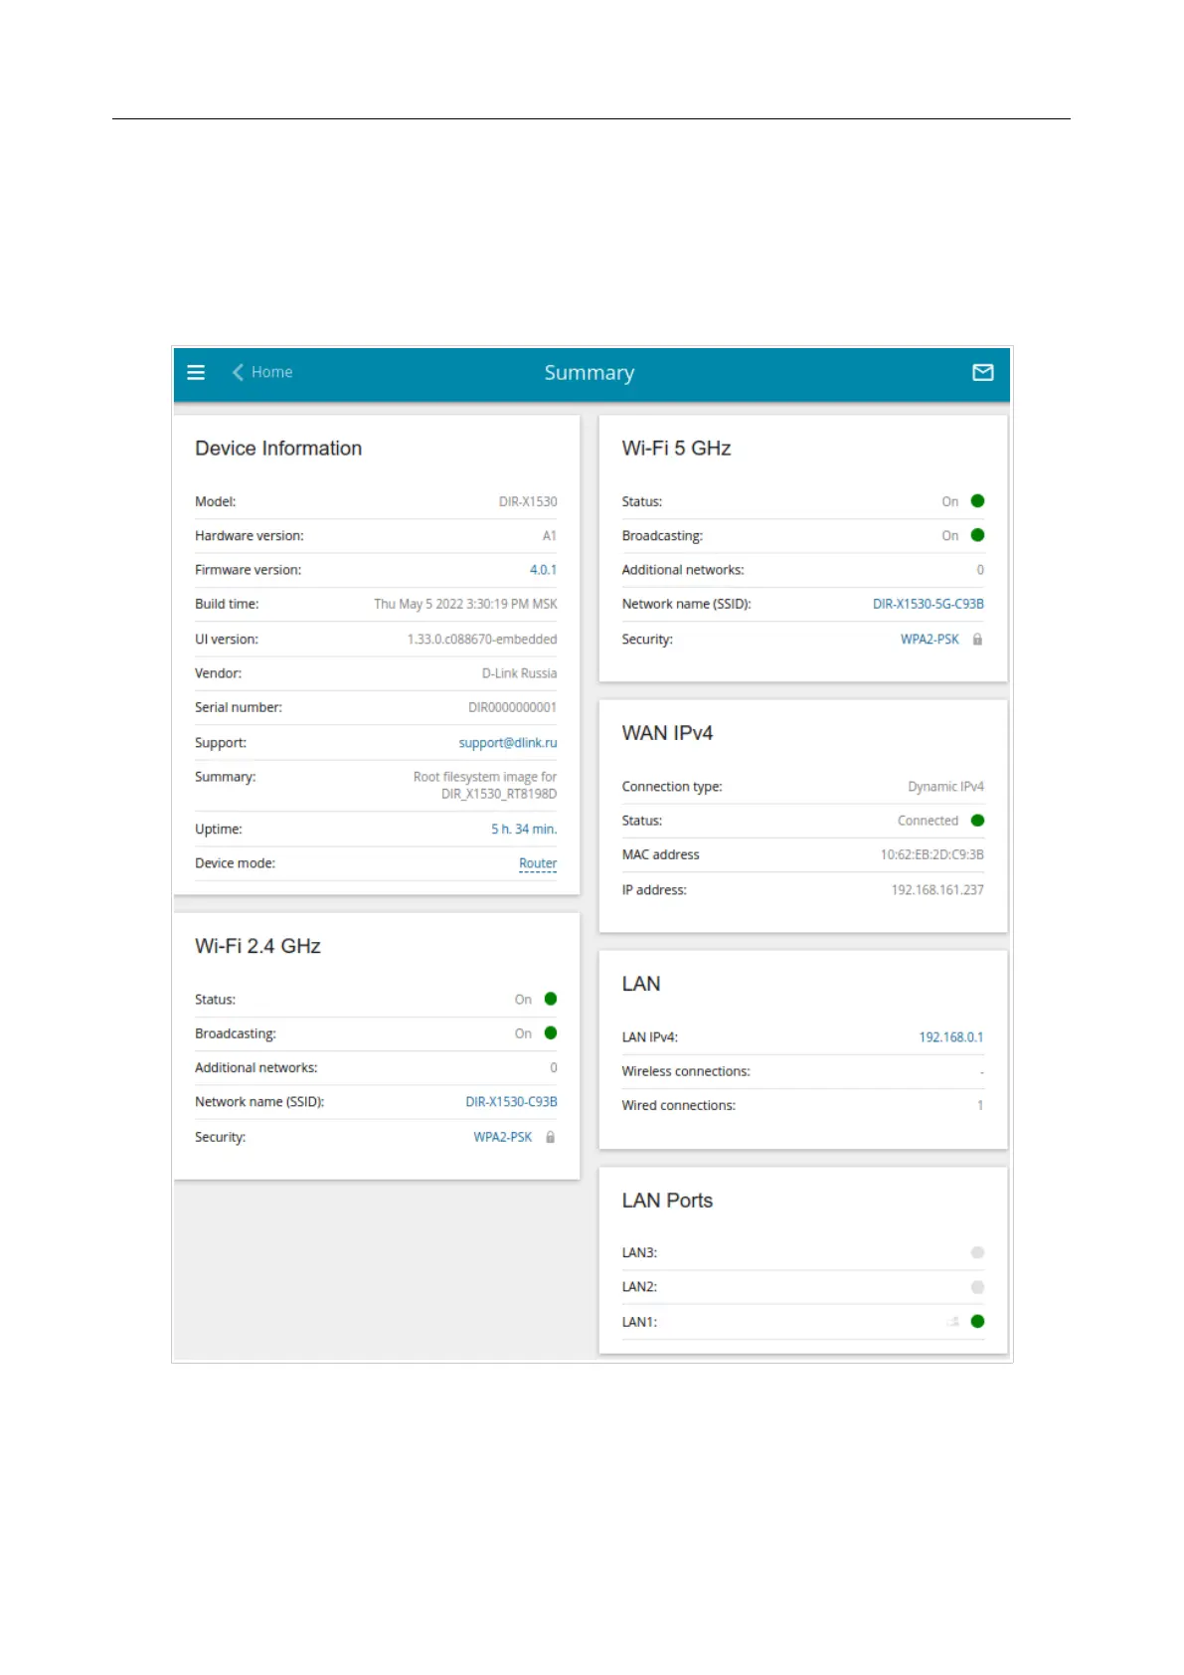Click the WAN IPv4 Connected status dot
This screenshot has width=1184, height=1675.
[x=977, y=821]
